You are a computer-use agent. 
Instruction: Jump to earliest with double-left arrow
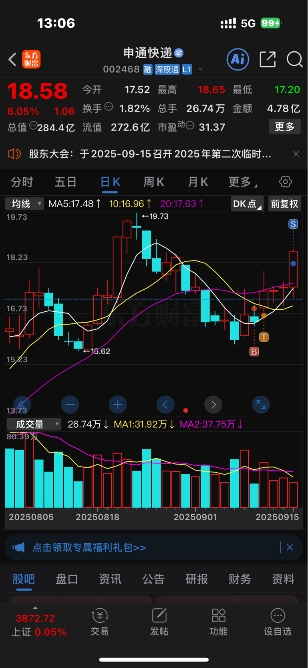tap(22, 405)
